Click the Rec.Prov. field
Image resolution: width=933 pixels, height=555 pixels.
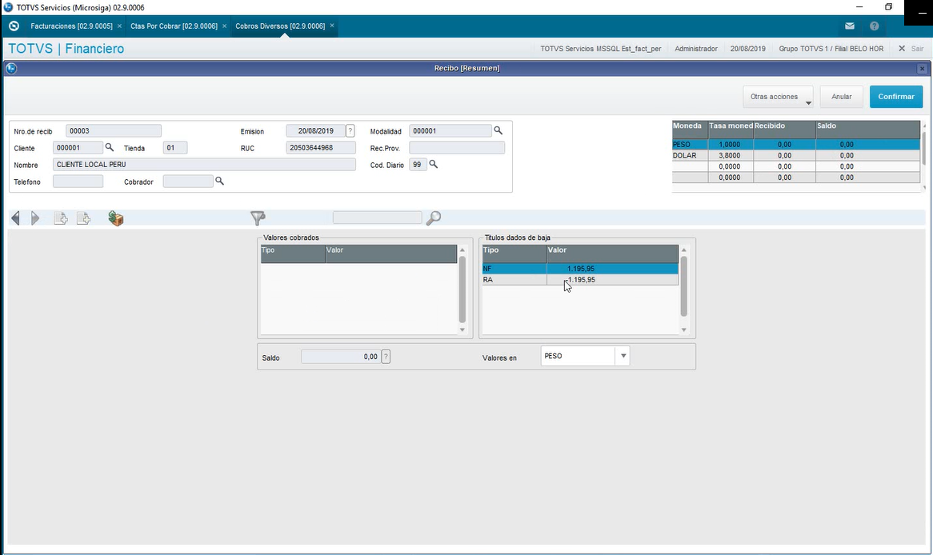coord(457,147)
